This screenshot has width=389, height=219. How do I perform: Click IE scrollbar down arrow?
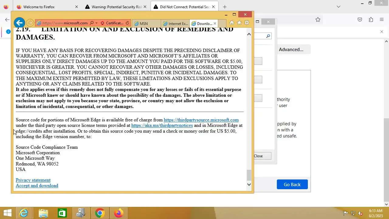249,184
